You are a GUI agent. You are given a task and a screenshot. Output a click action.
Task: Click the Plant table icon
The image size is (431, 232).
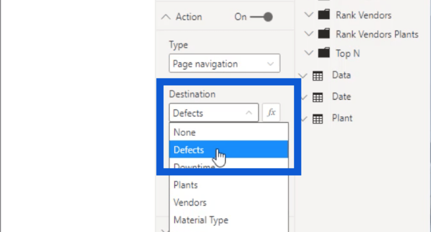pos(317,119)
